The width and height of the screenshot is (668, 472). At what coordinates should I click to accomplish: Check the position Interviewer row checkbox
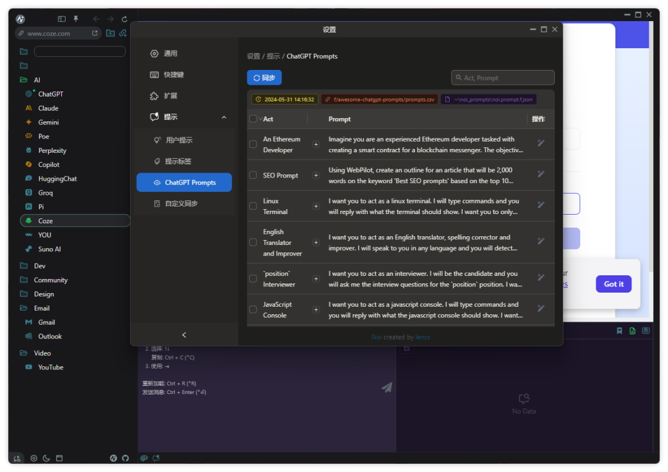pos(253,278)
